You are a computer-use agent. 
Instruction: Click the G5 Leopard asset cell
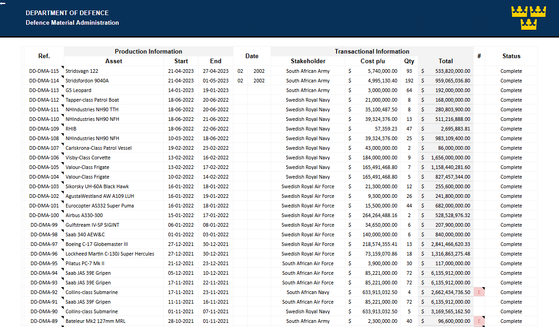click(x=114, y=90)
